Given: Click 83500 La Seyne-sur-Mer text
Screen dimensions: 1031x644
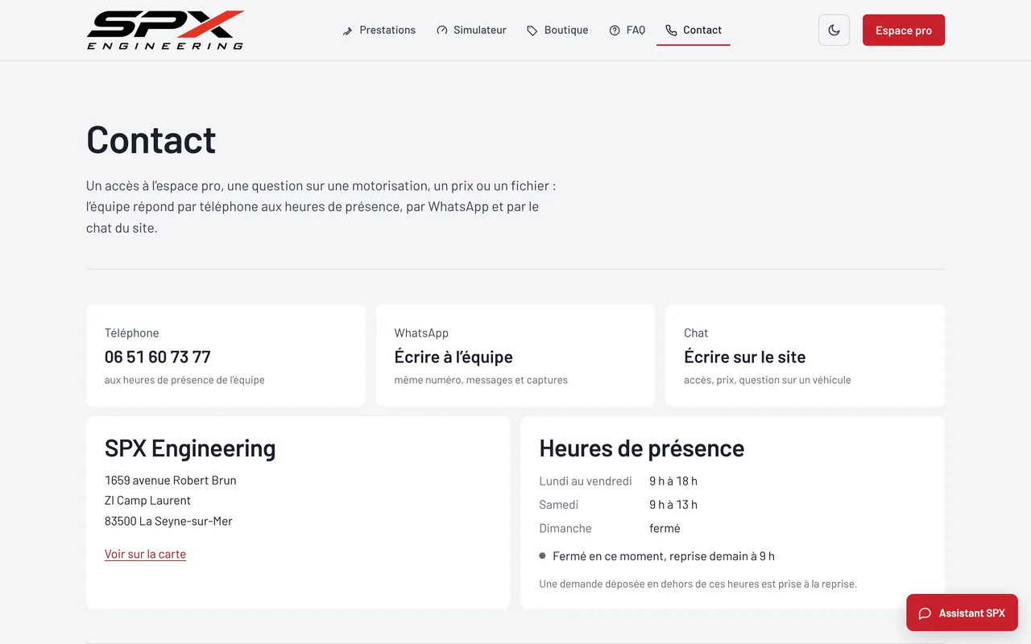Looking at the screenshot, I should 168,521.
